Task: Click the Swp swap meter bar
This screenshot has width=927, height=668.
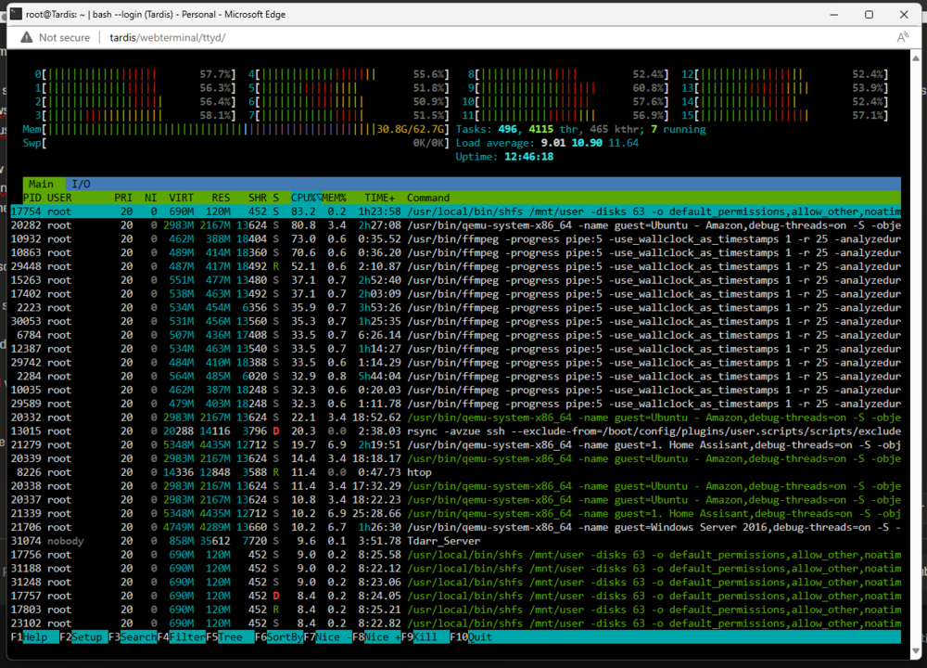Action: point(235,143)
